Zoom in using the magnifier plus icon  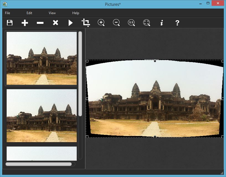pyautogui.click(x=101, y=23)
